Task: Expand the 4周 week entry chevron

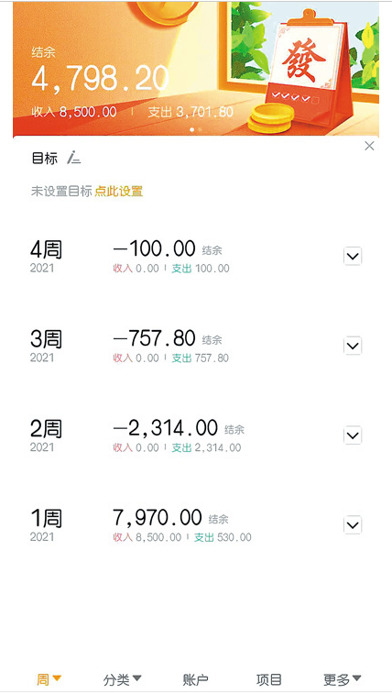Action: [x=353, y=257]
